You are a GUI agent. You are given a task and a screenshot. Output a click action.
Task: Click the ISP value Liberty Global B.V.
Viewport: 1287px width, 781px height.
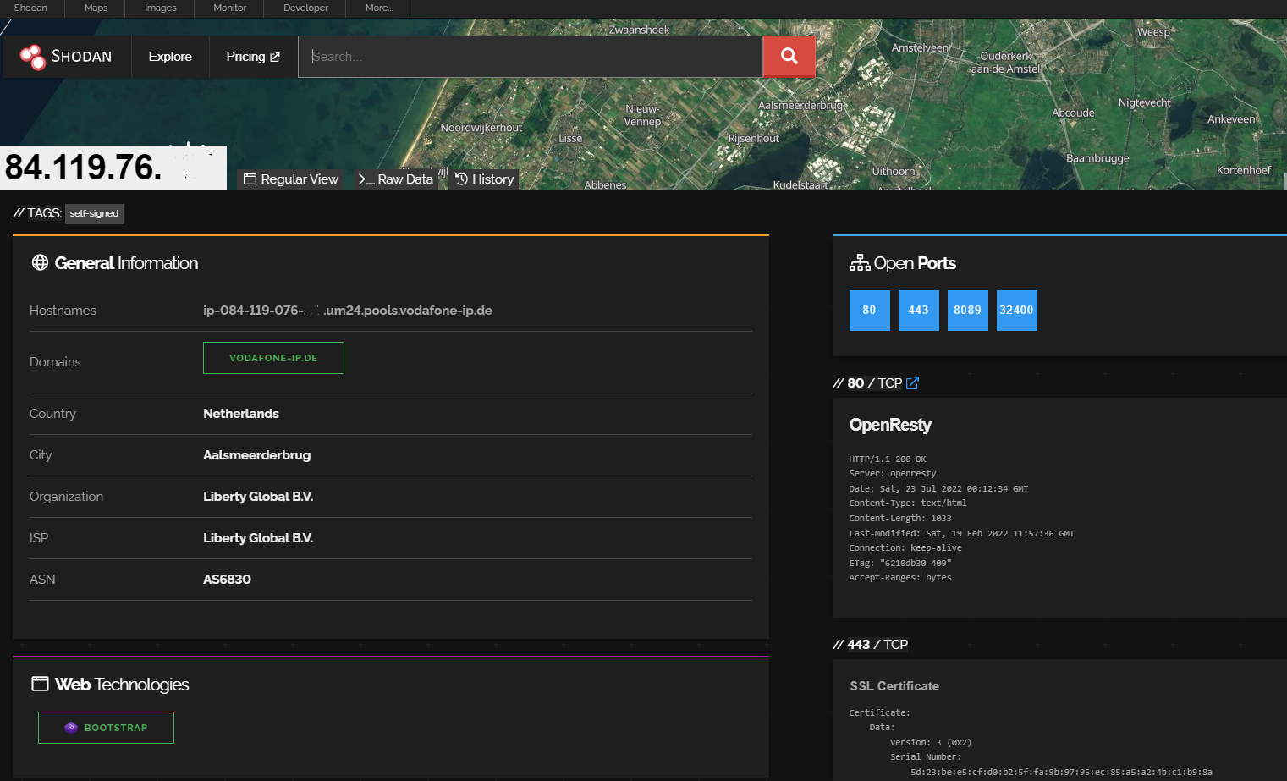pos(258,538)
